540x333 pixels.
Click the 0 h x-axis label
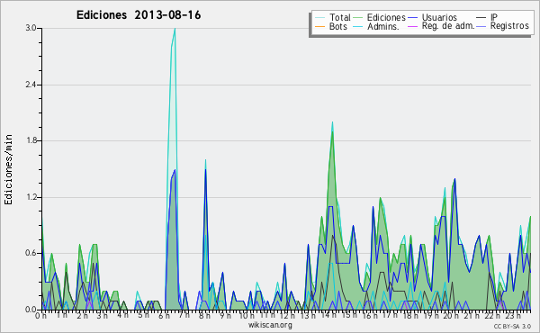(x=40, y=315)
